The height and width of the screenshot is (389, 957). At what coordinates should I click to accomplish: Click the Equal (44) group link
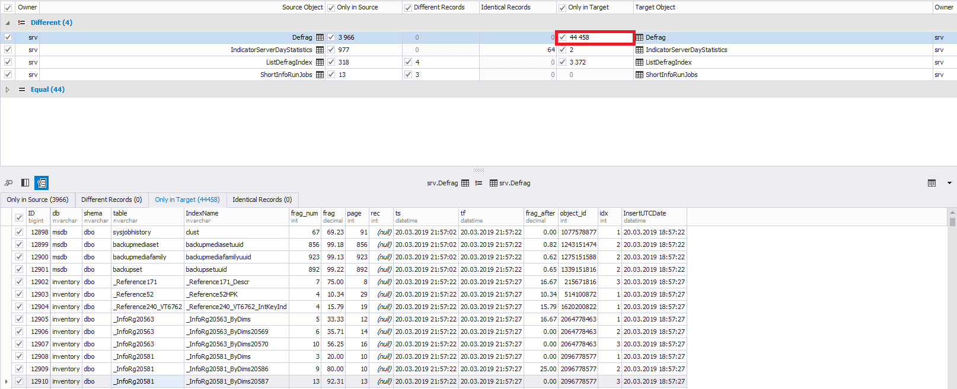[47, 89]
